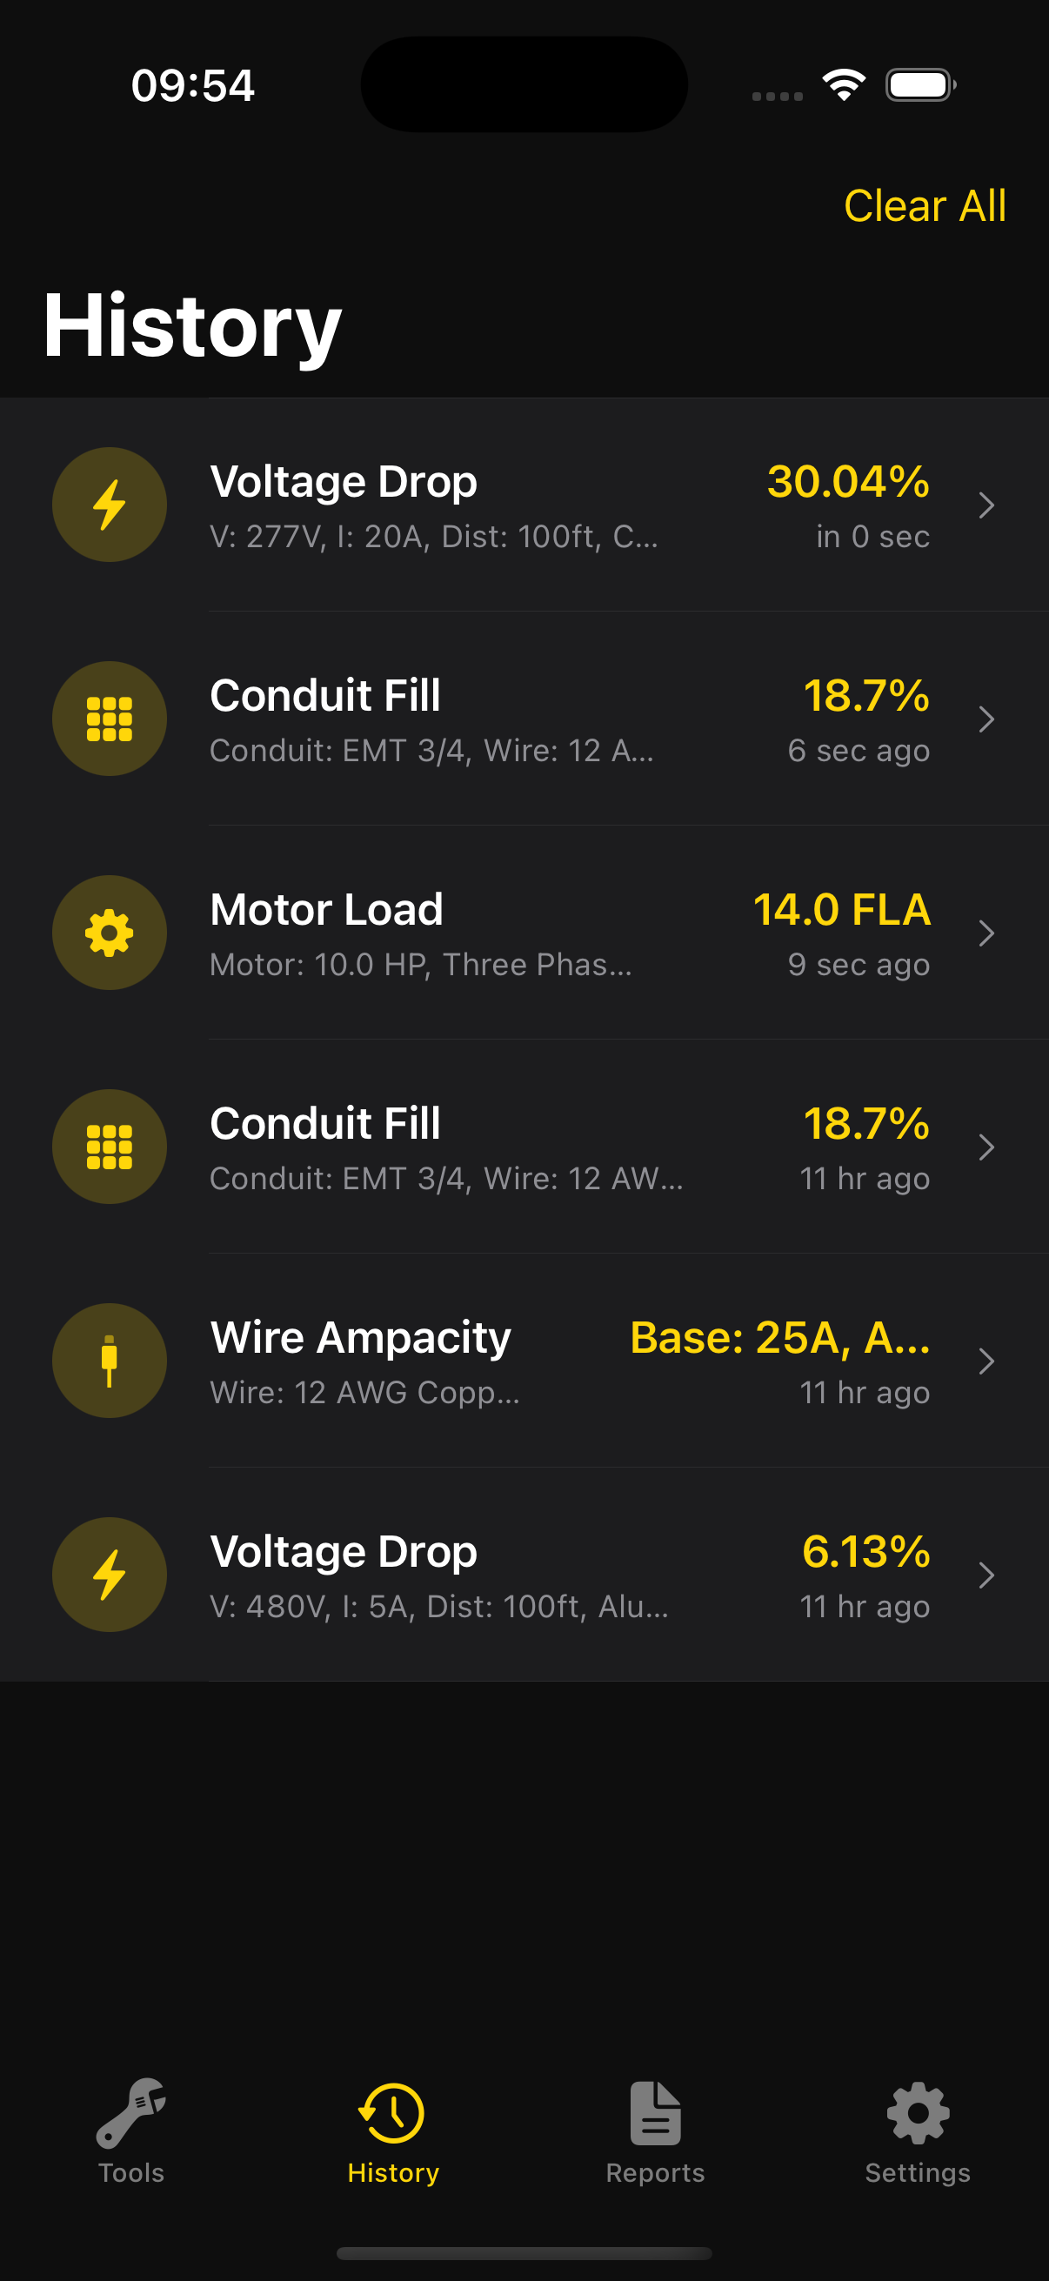This screenshot has width=1049, height=2281.
Task: Open the 14.0 FLA Motor Load result
Action: (x=841, y=910)
